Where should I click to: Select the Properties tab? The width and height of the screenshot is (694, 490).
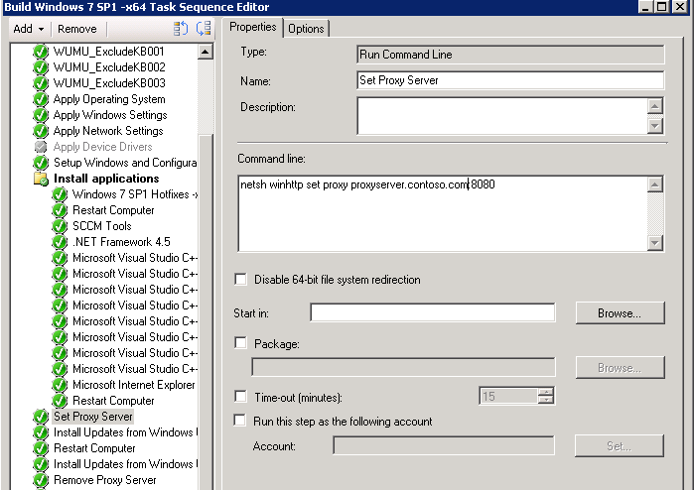click(251, 27)
